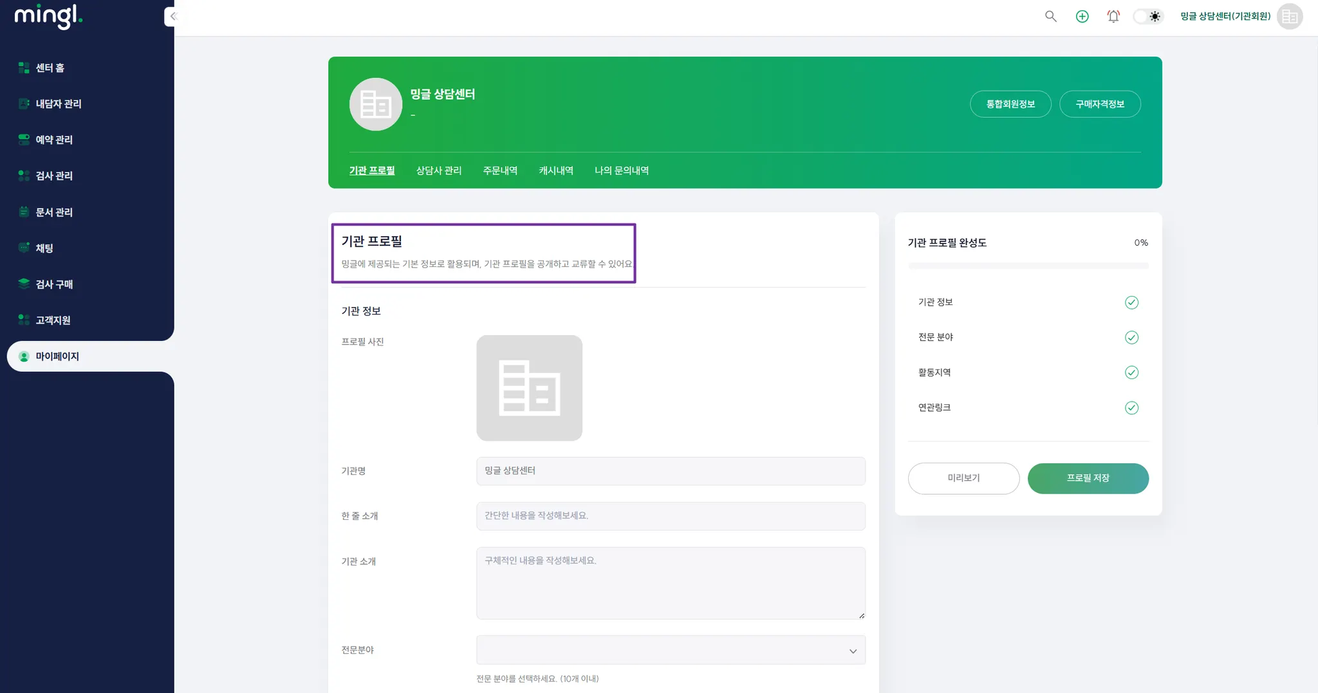Switch to the 캐시내역 tab

pyautogui.click(x=556, y=171)
